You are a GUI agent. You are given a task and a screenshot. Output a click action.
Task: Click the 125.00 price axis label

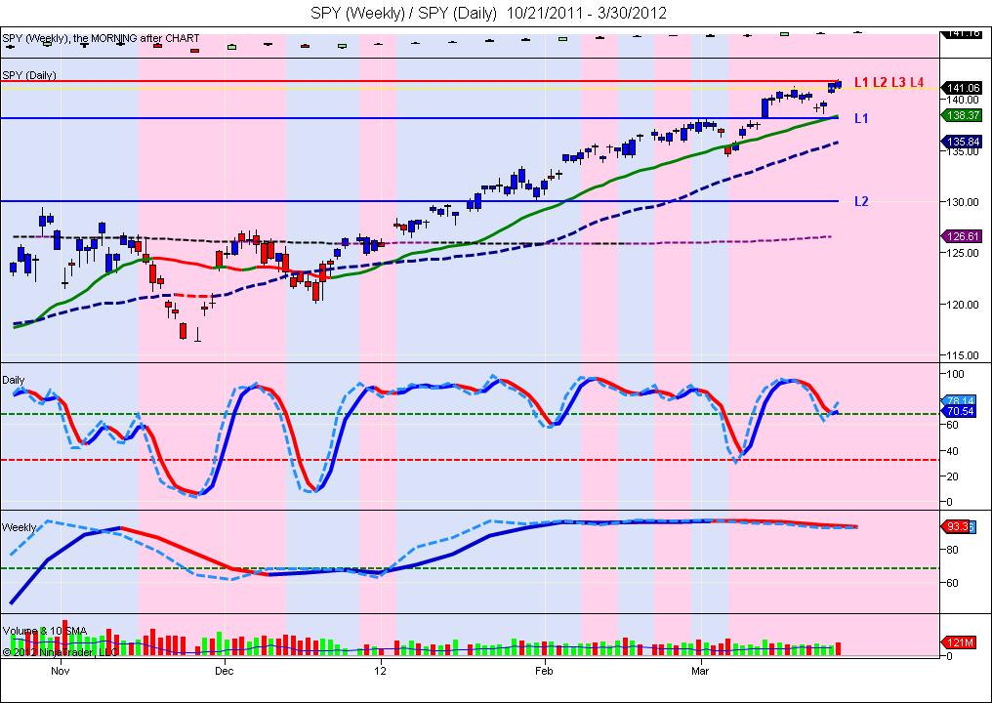tap(963, 253)
